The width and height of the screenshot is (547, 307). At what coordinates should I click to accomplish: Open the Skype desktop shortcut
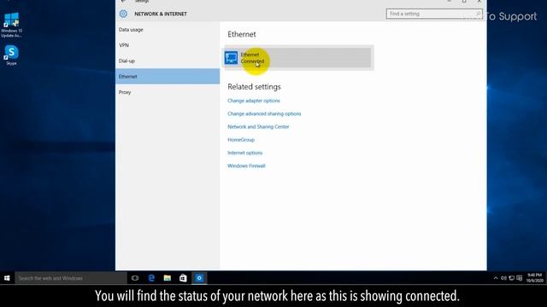11,55
